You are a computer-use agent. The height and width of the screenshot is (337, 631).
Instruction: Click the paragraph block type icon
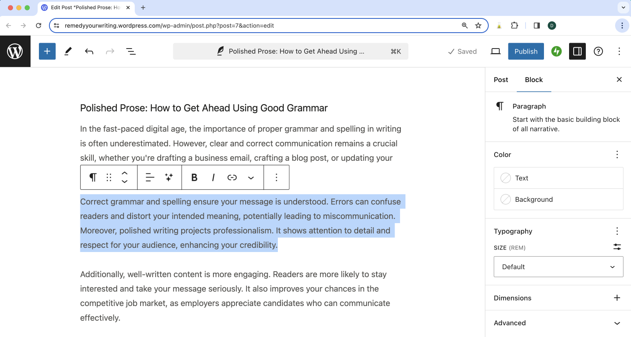click(93, 178)
